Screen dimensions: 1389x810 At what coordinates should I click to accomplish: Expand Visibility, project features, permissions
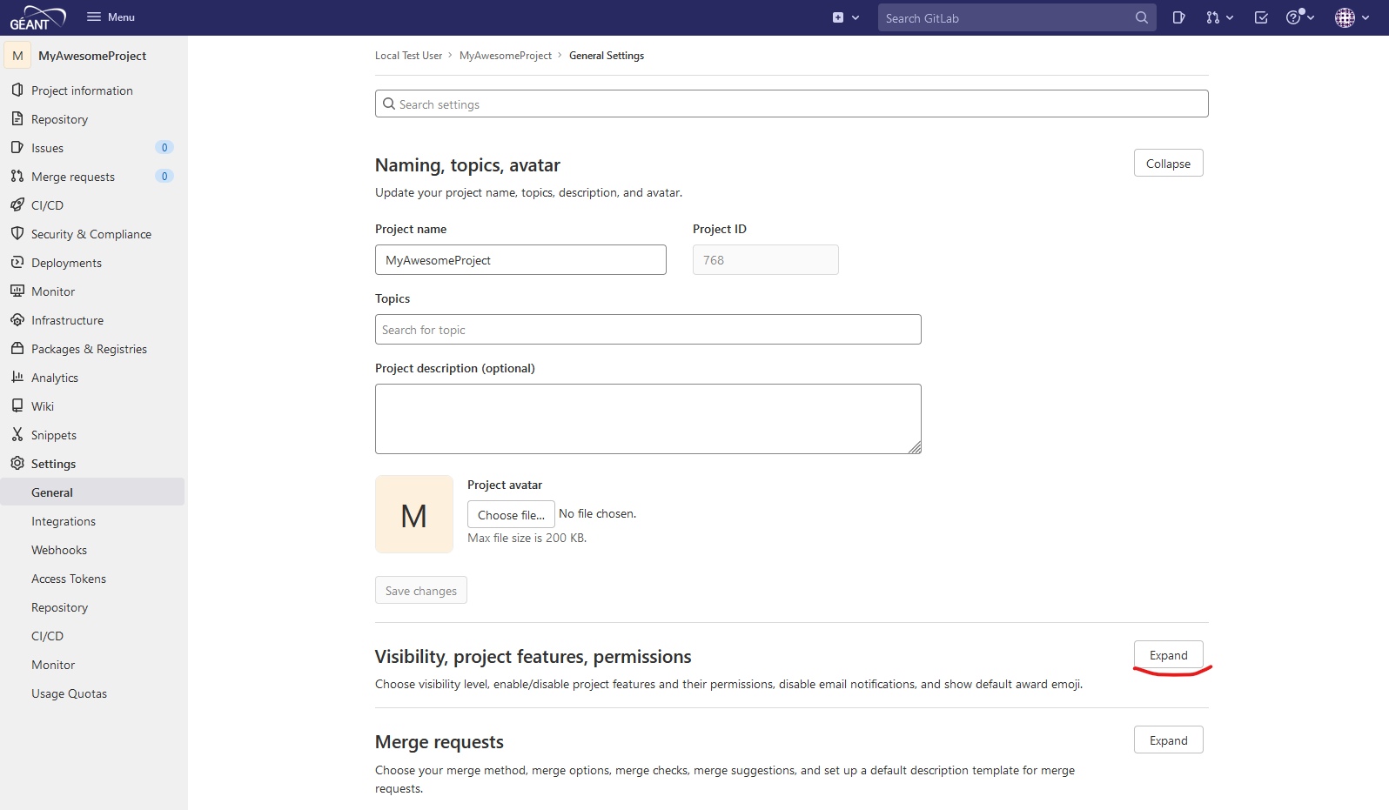(x=1168, y=655)
